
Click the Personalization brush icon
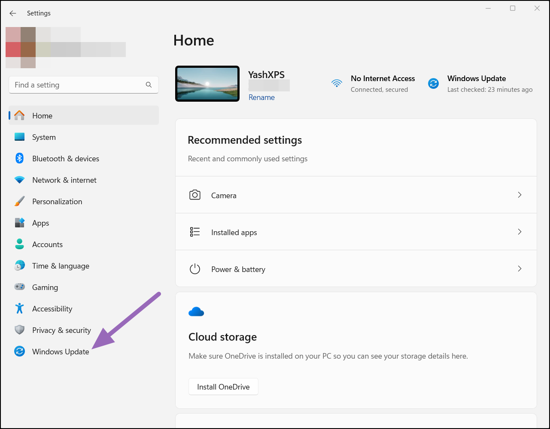[20, 201]
